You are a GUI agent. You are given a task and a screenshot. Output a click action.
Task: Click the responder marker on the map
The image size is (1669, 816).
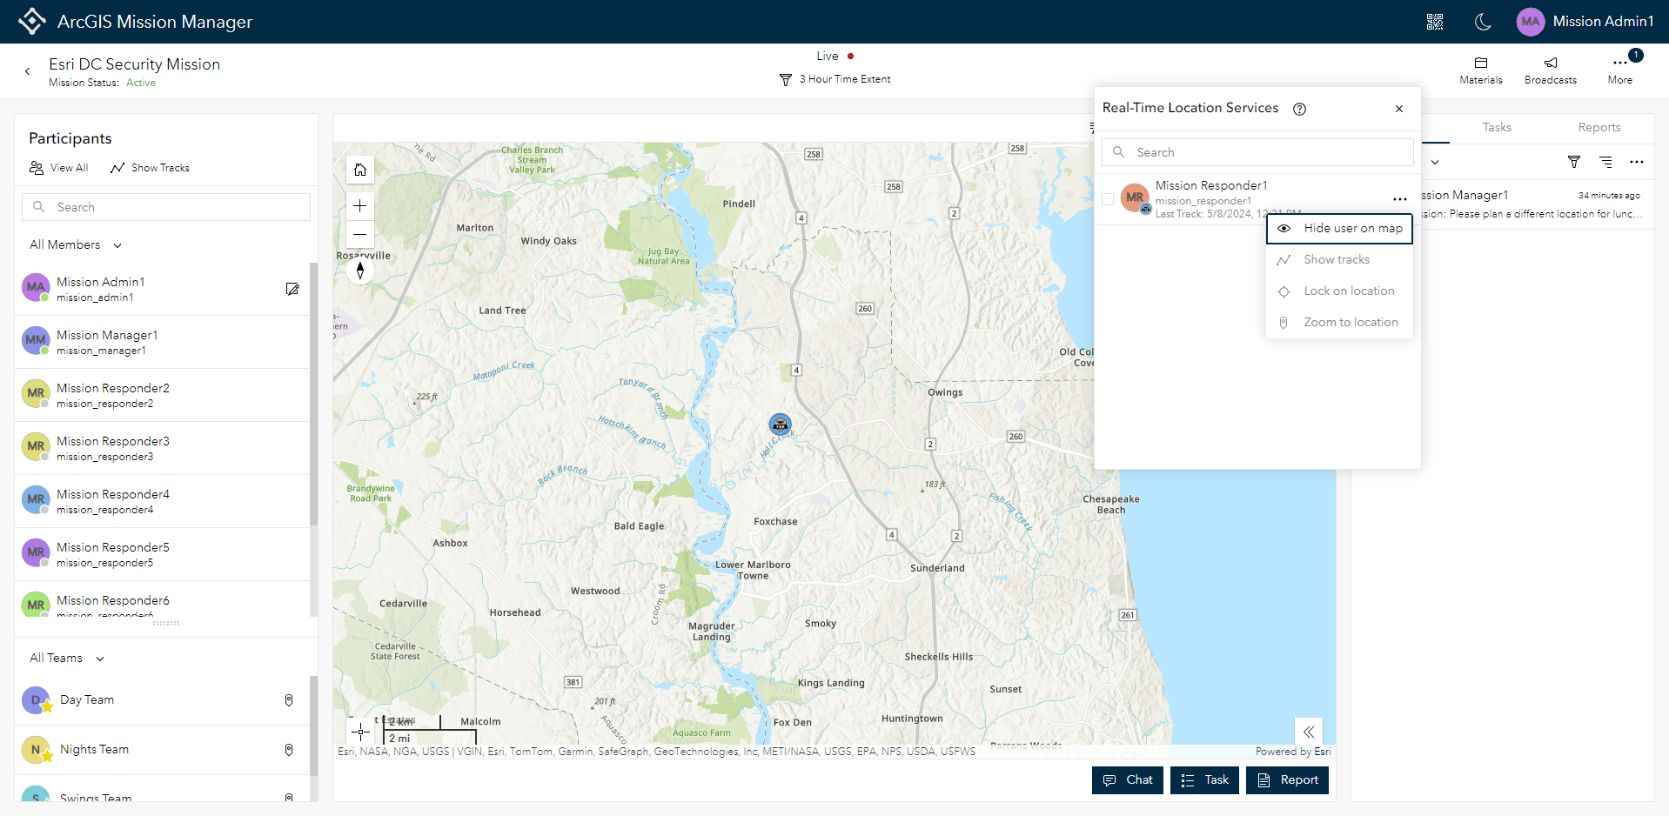coord(781,424)
